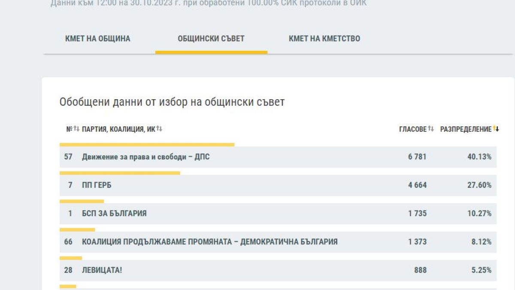The image size is (515, 290).
Task: Click the ЛЕВИЦАТА! party name
Action: pyautogui.click(x=102, y=270)
